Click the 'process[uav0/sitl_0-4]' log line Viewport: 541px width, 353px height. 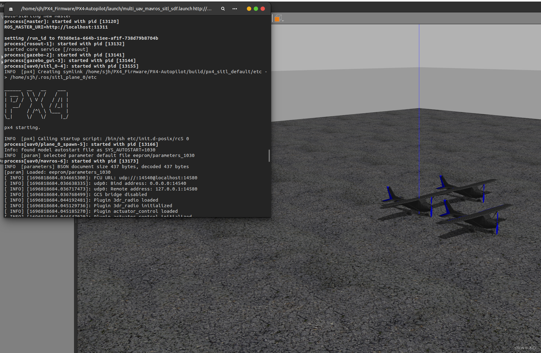[72, 66]
